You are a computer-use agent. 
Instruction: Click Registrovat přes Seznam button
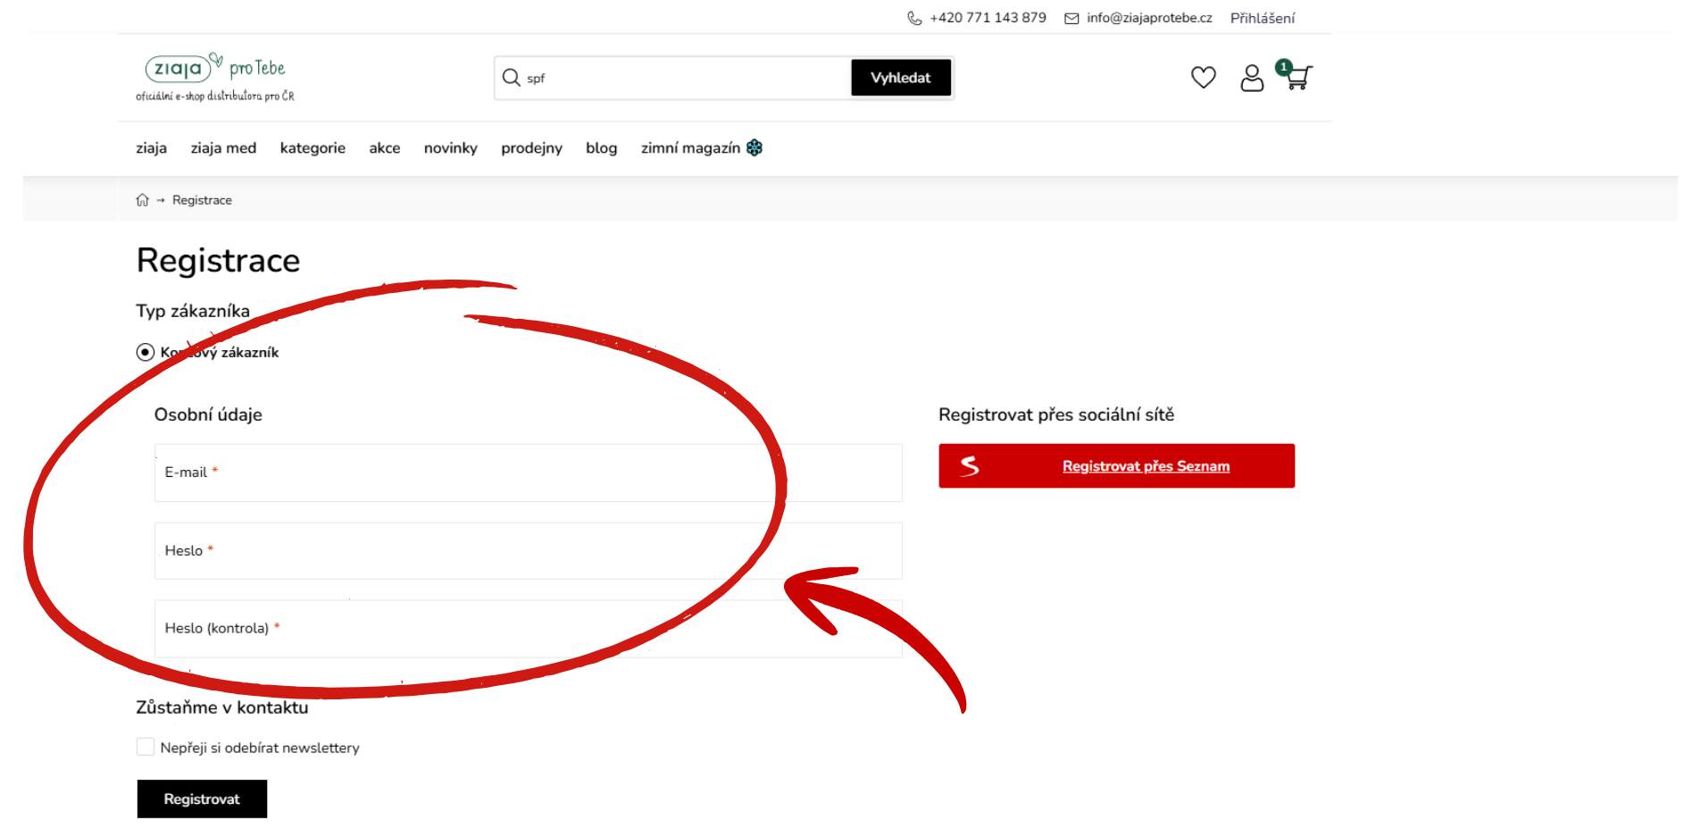pyautogui.click(x=1116, y=466)
